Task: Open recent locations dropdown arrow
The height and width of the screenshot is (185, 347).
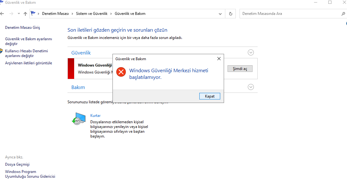Action: click(19, 14)
